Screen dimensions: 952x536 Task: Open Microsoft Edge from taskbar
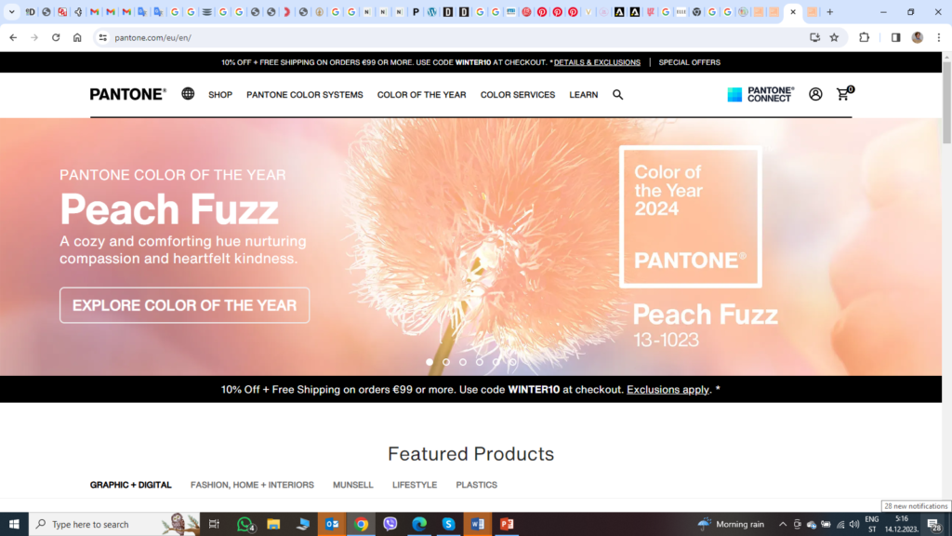[x=419, y=524]
